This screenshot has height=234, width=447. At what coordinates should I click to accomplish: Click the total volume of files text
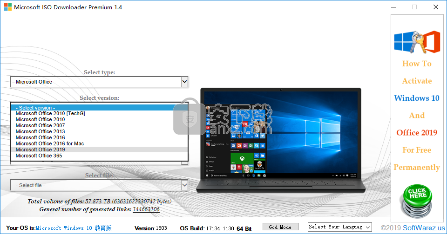point(100,201)
